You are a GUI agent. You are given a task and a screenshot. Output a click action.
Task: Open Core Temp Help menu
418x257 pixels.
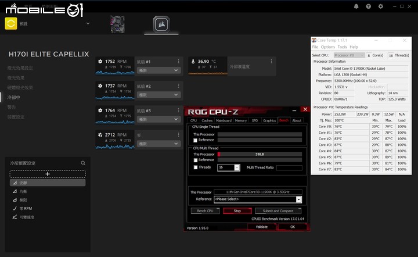354,47
